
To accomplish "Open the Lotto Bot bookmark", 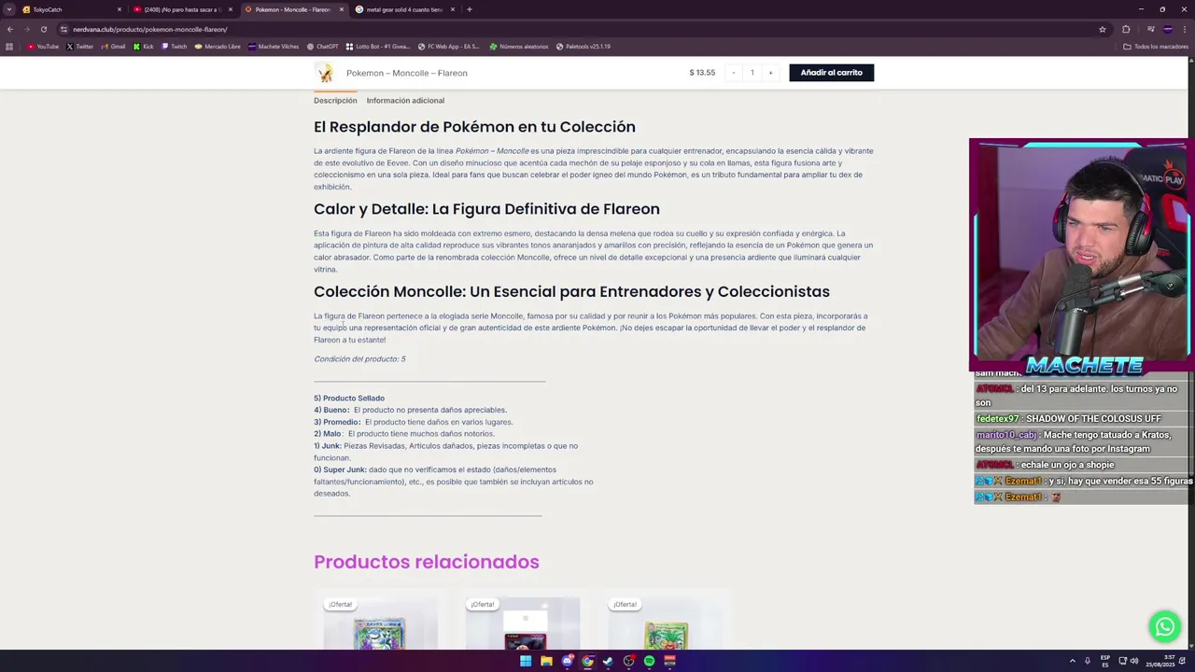I will [378, 47].
